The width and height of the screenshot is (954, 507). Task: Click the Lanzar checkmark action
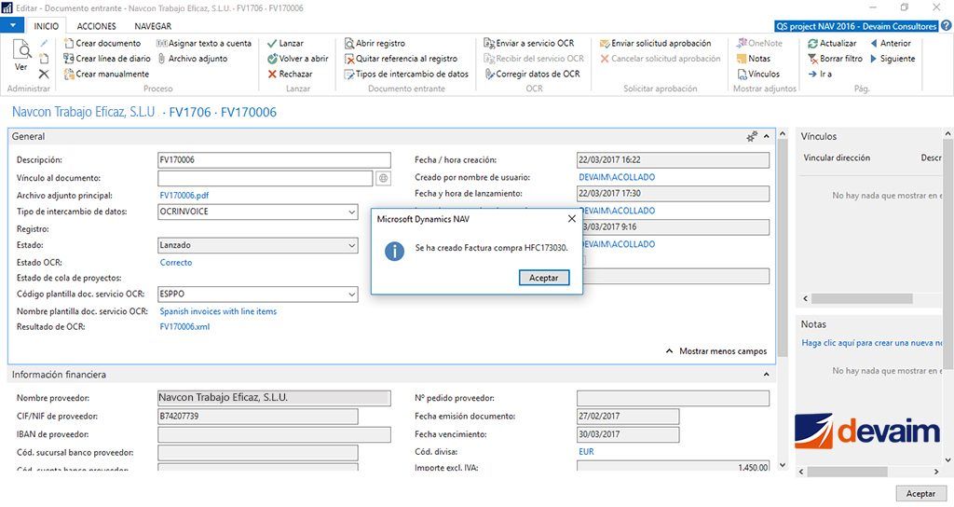click(x=285, y=43)
